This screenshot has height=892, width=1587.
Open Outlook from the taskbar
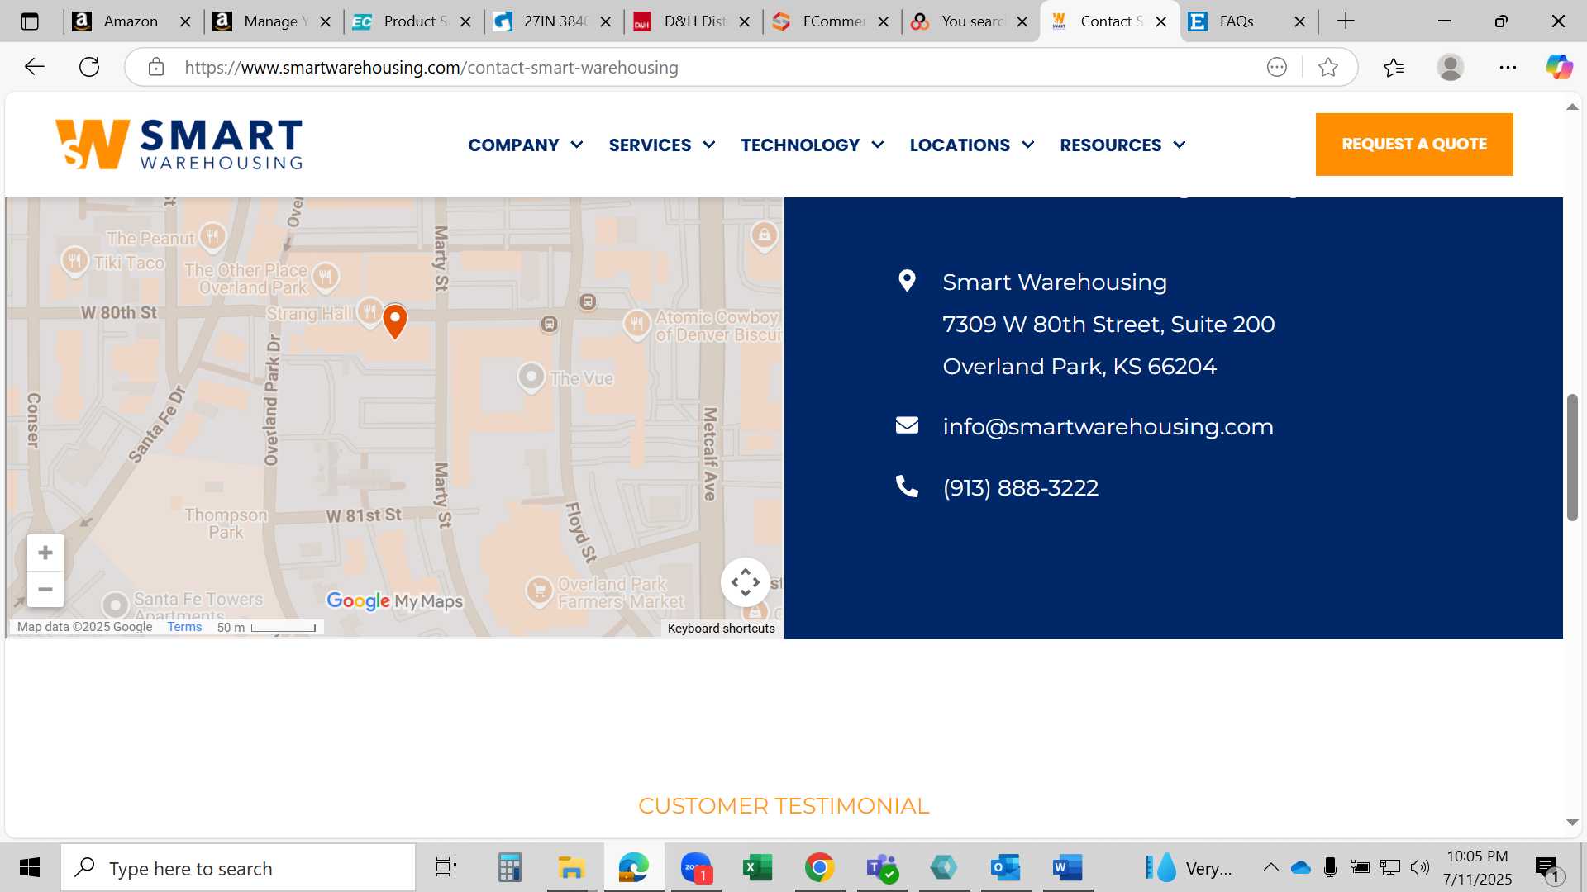[1006, 867]
